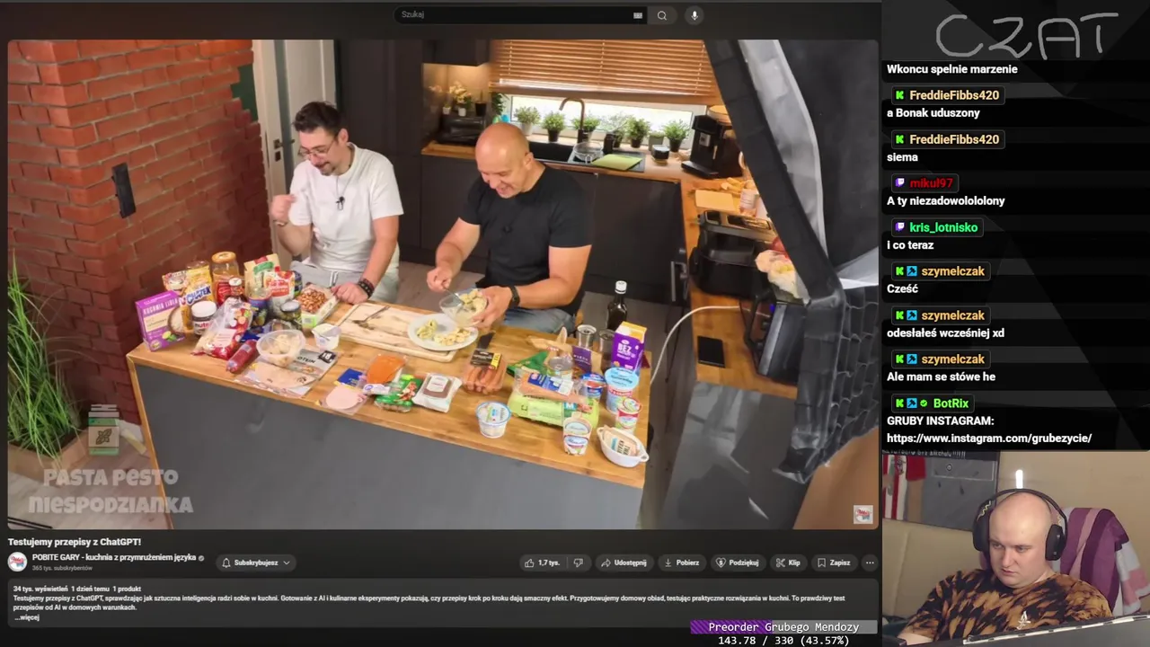This screenshot has height=647, width=1150.
Task: Click the video player cooking scene
Action: click(443, 284)
